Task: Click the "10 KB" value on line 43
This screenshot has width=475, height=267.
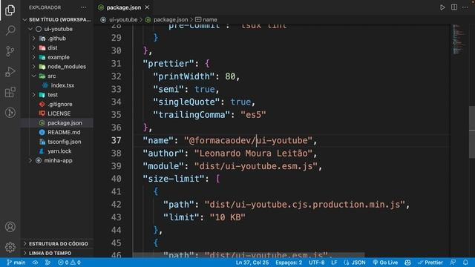Action: click(x=228, y=217)
